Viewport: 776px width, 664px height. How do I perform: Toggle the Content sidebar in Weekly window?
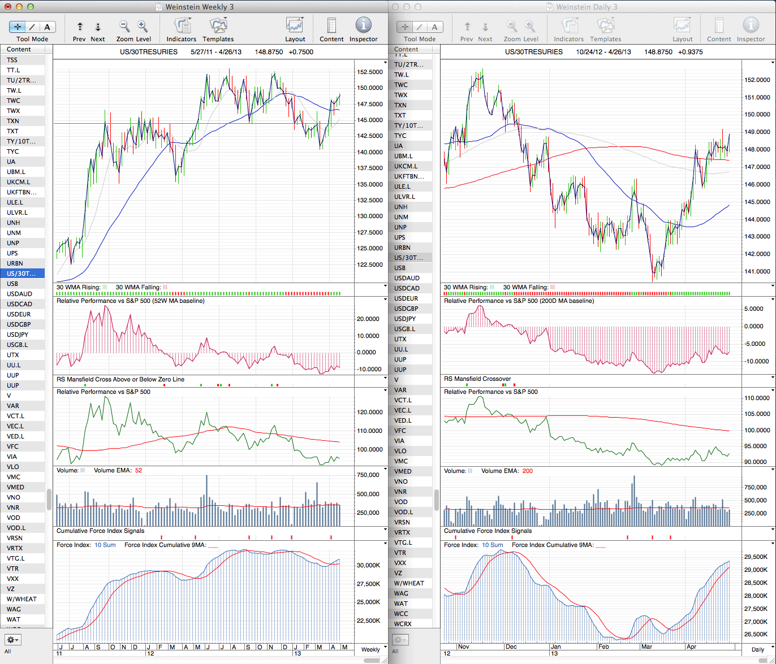click(x=331, y=26)
